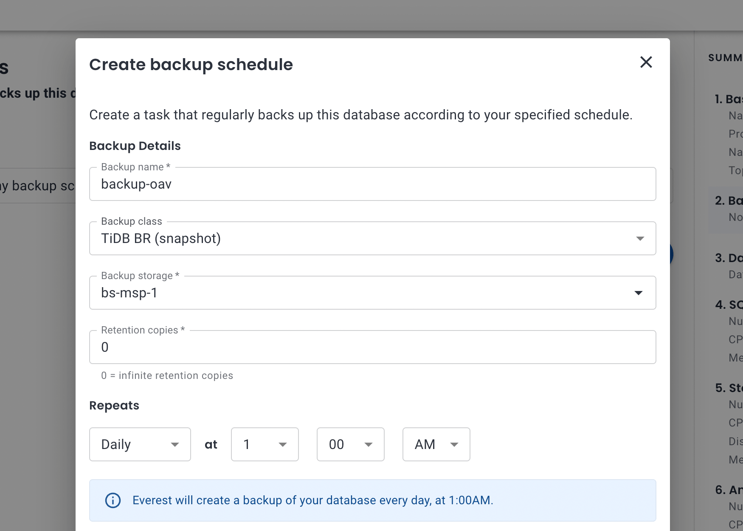Click the dialog description about regular backups

(x=361, y=115)
